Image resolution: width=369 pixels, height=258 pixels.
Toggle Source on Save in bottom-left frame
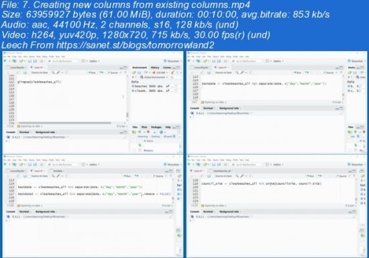(x=38, y=176)
